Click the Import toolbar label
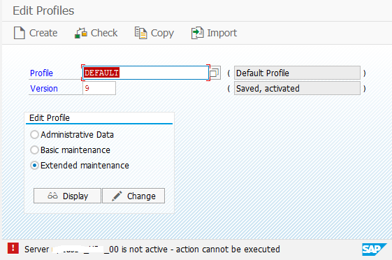392x260 pixels. pos(222,34)
